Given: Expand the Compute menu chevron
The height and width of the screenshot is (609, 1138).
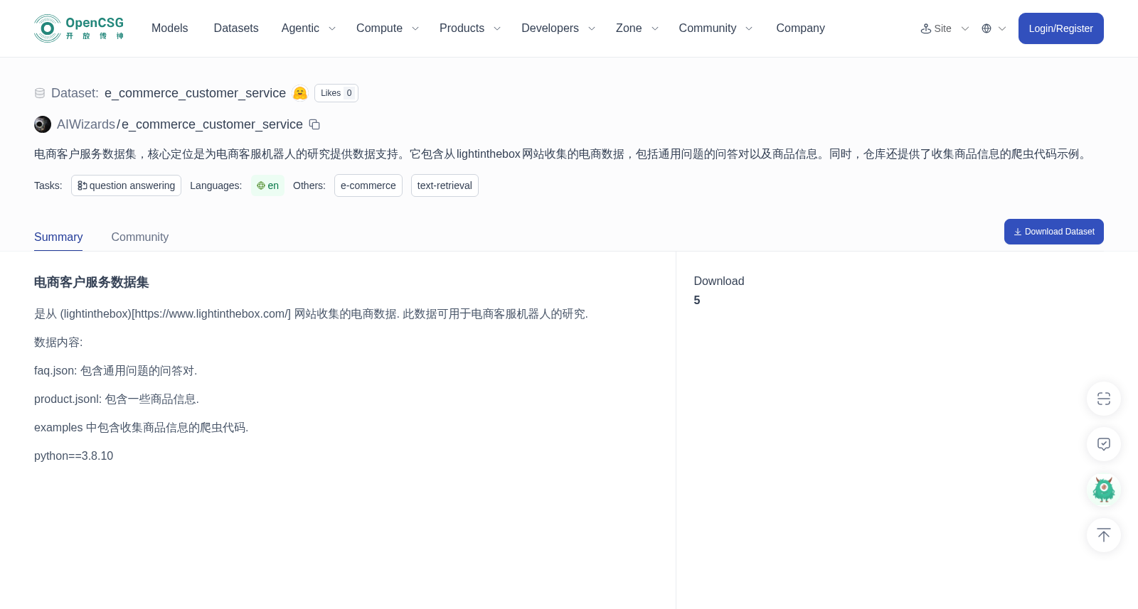Looking at the screenshot, I should click(415, 28).
